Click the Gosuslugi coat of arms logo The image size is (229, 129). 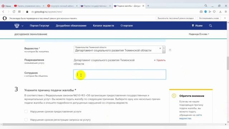pos(17,25)
